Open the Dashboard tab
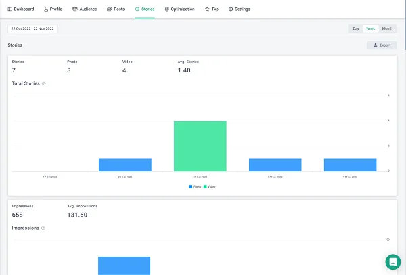The height and width of the screenshot is (275, 406). (x=20, y=9)
